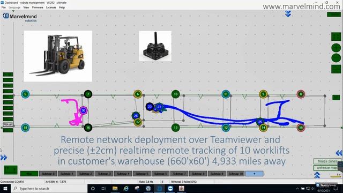Open the Help menu
The image size is (343, 193).
(x=62, y=8)
